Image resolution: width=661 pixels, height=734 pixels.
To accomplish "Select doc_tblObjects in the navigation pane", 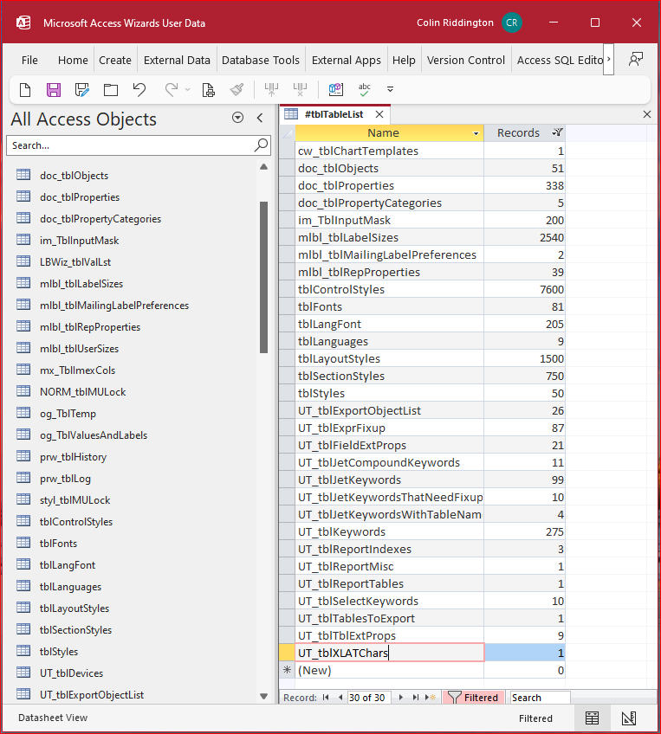I will point(74,176).
